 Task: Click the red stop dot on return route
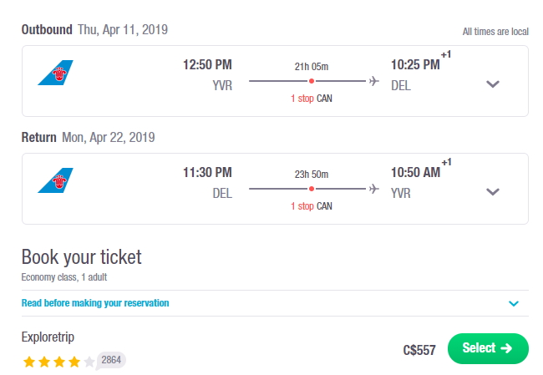pyautogui.click(x=312, y=189)
